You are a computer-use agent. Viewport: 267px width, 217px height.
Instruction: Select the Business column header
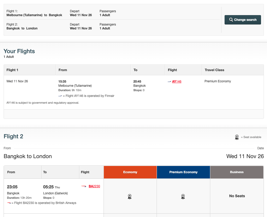237,172
